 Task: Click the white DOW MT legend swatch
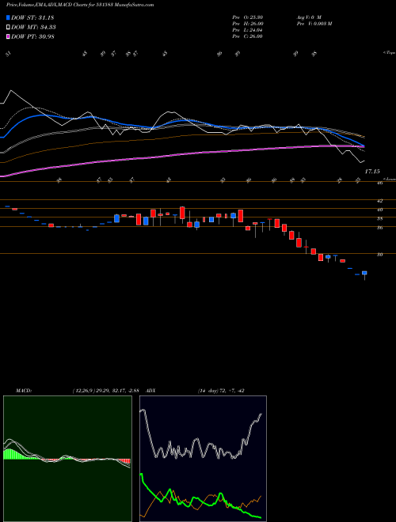(x=8, y=28)
